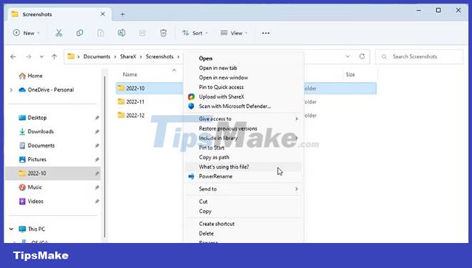Click the ShareX icon in context menu
472x268 pixels.
[191, 96]
